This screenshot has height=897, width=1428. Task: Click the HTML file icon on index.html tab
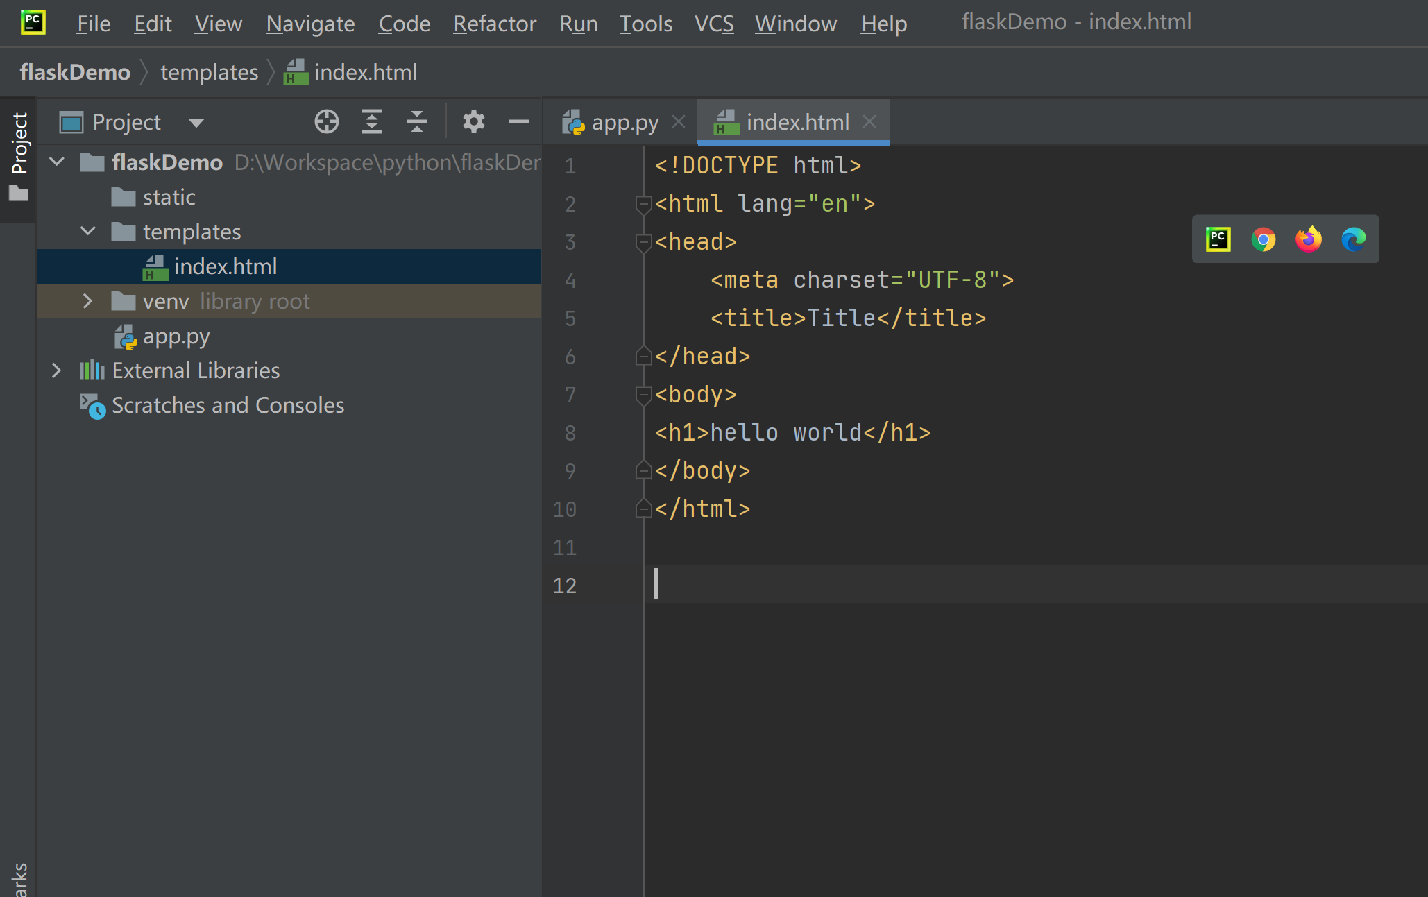[x=726, y=123]
